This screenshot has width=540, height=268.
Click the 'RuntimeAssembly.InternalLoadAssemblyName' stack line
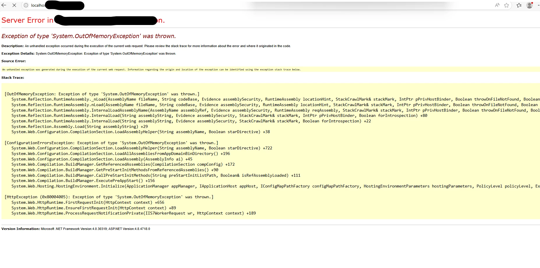pos(276,110)
